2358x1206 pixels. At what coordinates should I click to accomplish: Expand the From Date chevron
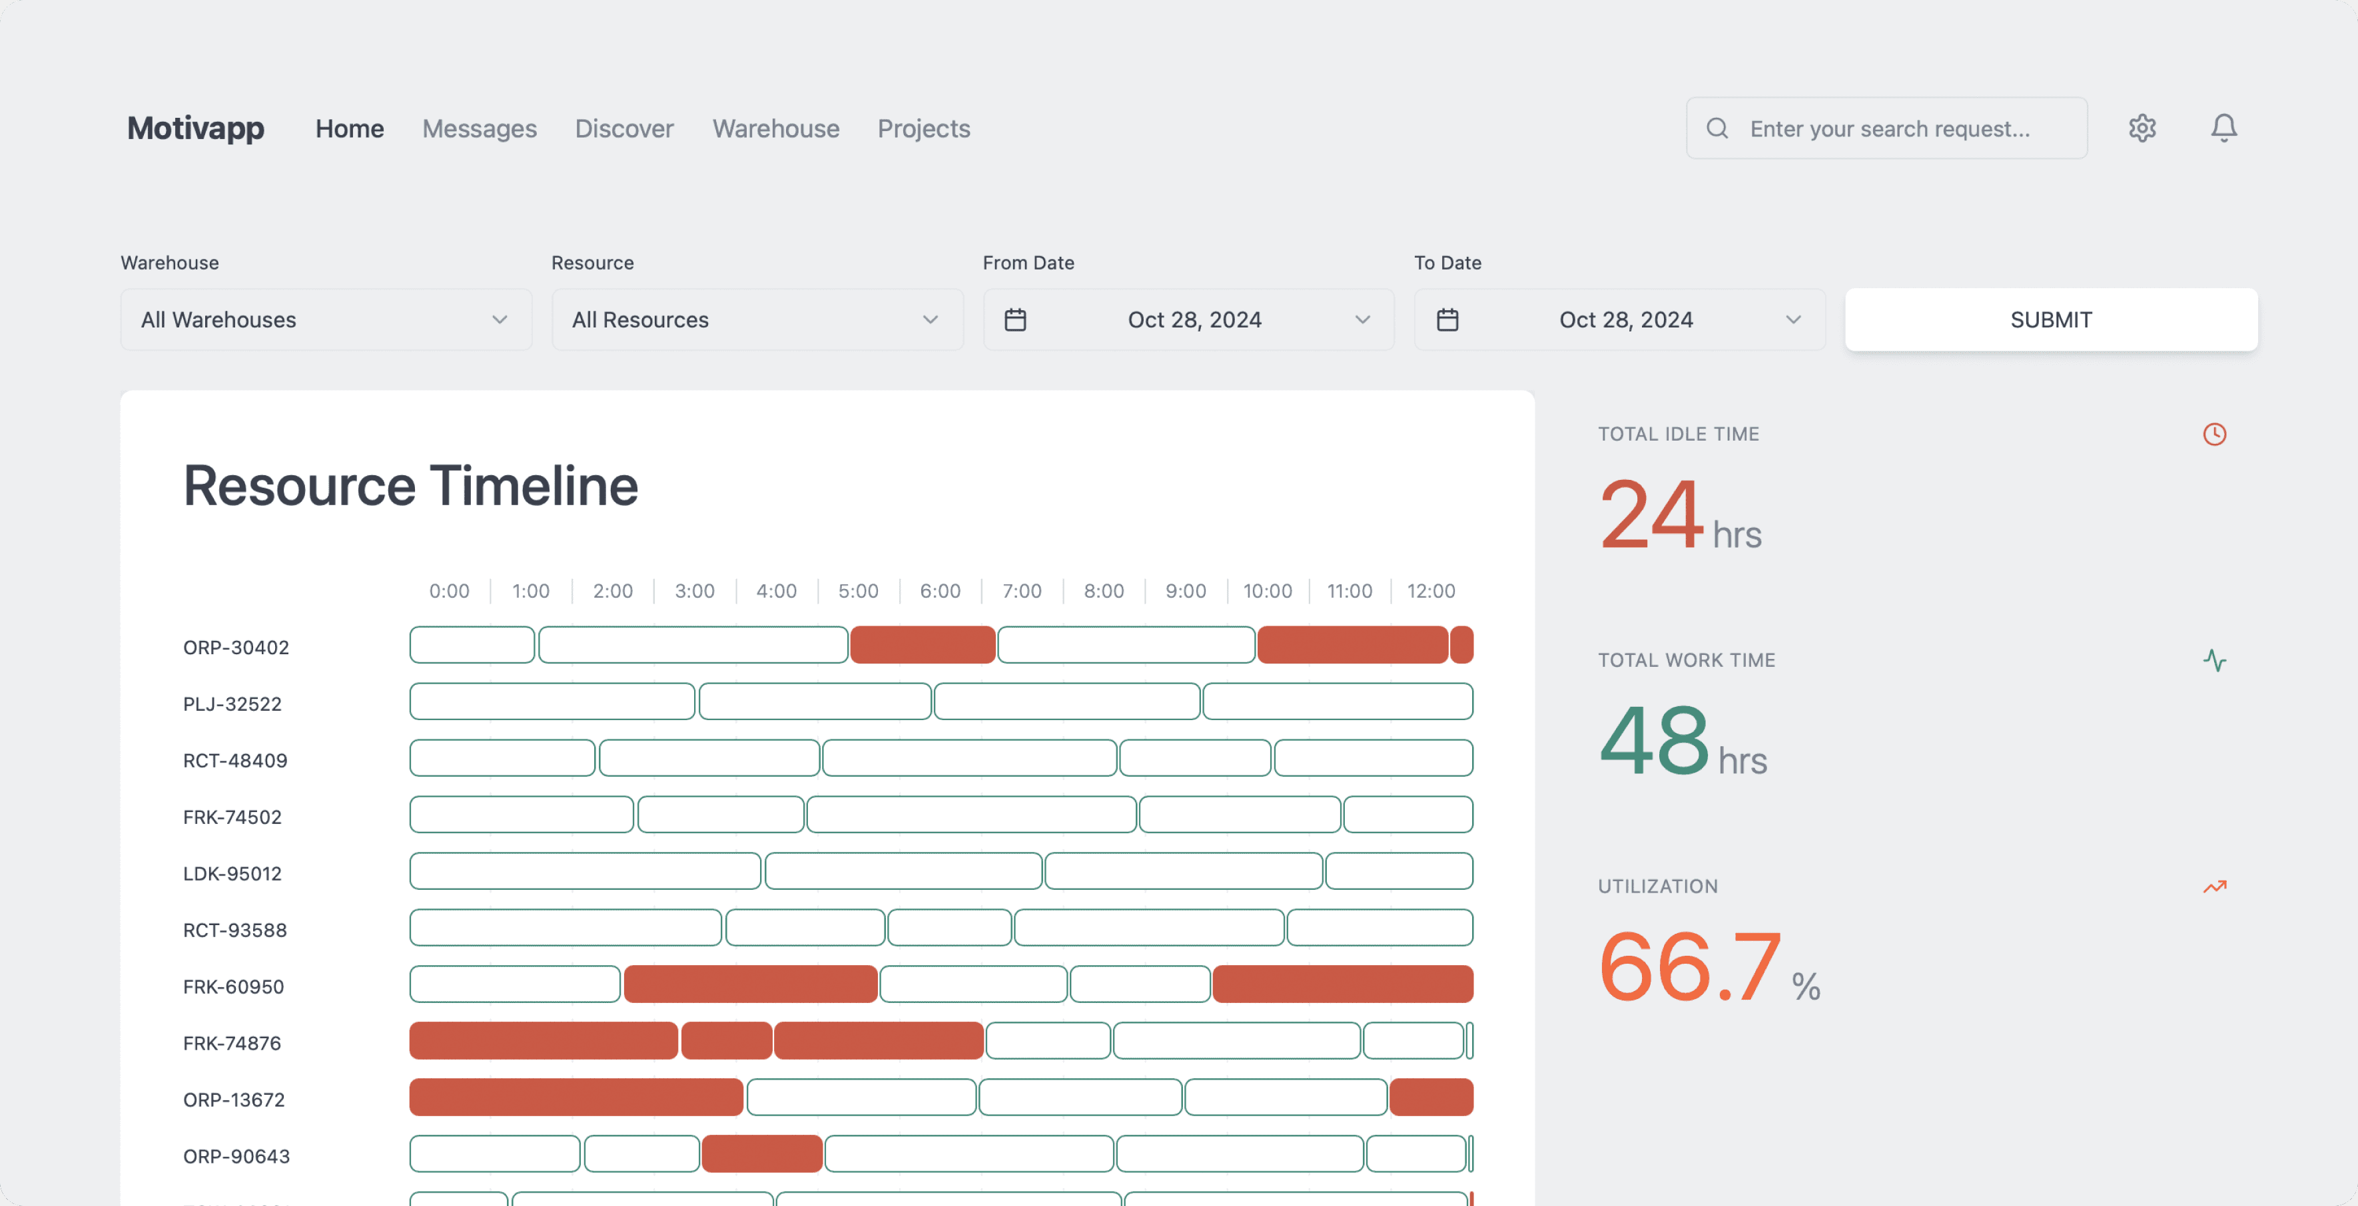coord(1362,320)
